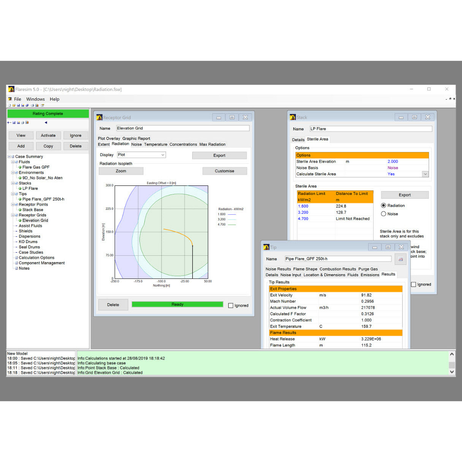
Task: Click the Open folder icon in main toolbar
Action: (13, 105)
